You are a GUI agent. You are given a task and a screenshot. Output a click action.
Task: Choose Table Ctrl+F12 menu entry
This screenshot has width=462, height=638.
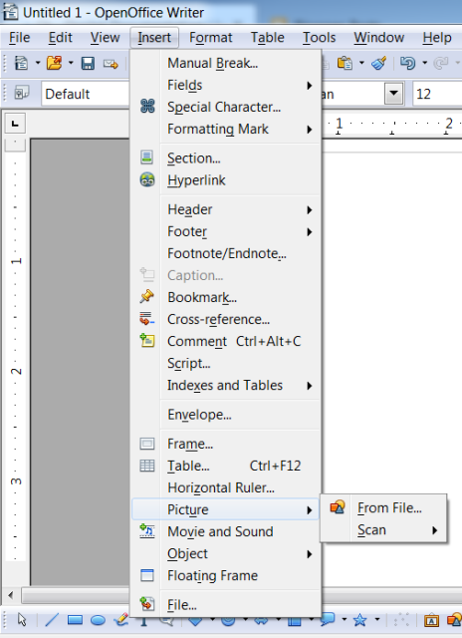pos(226,466)
